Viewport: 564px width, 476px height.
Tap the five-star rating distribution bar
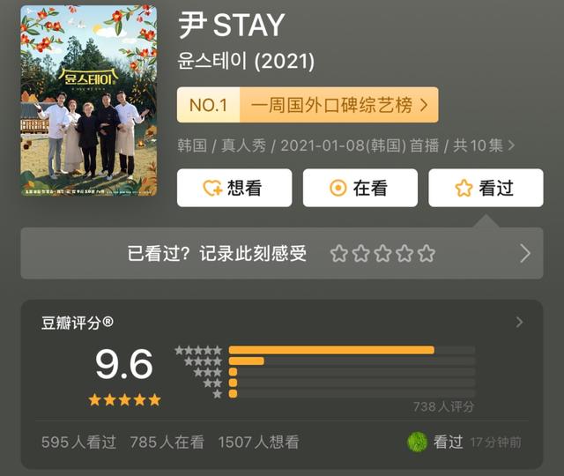point(352,350)
